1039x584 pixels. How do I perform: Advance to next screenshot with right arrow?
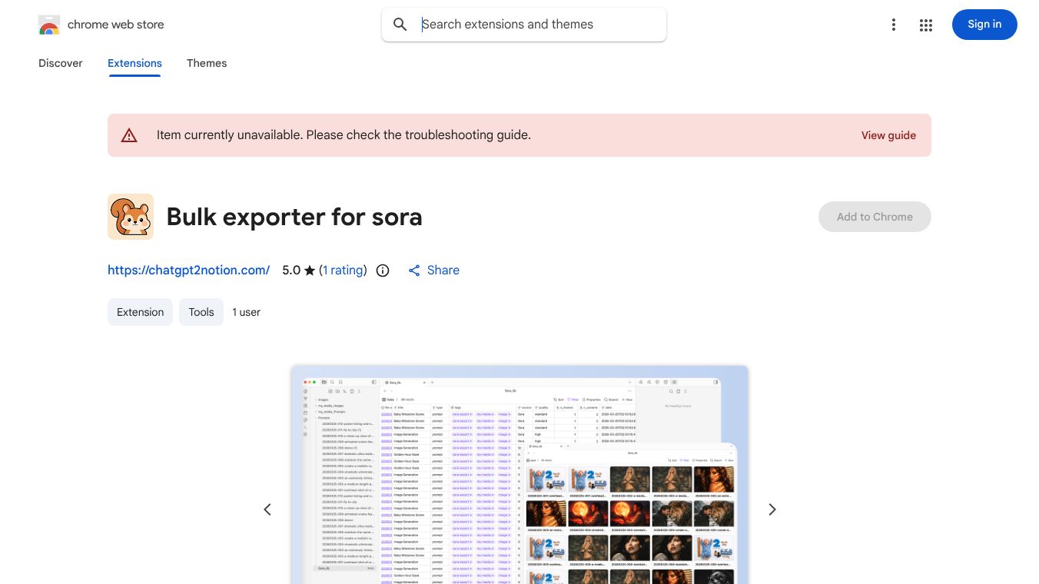pos(772,509)
